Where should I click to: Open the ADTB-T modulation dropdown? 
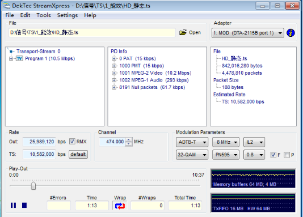192,142
